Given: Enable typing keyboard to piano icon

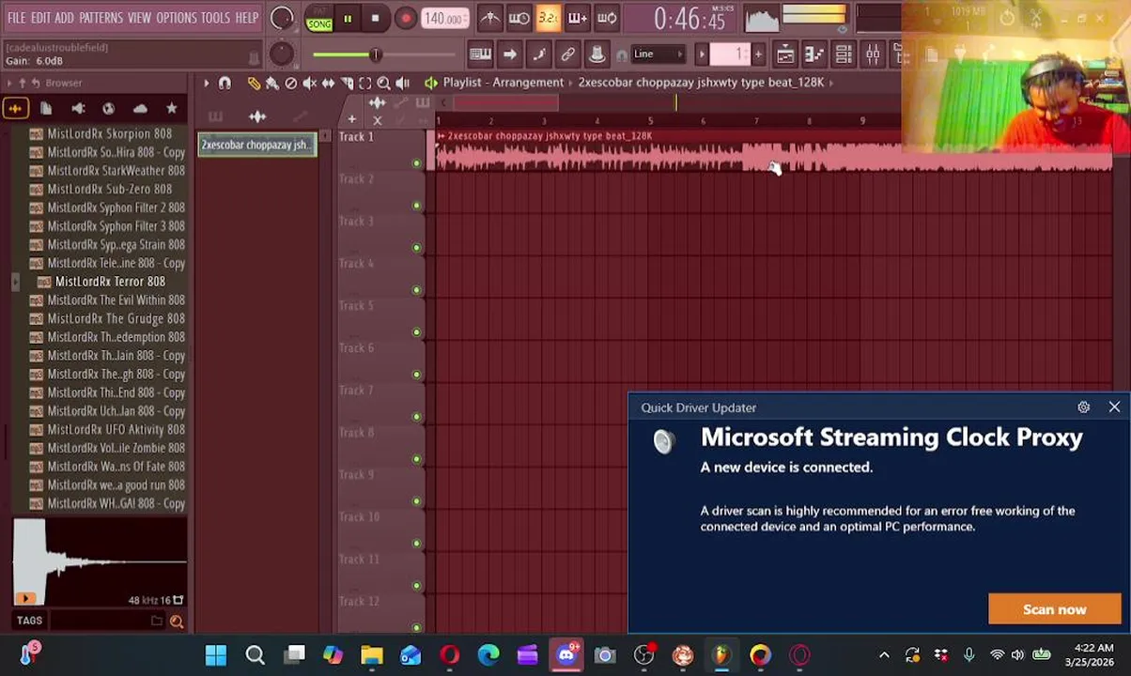Looking at the screenshot, I should [x=480, y=54].
